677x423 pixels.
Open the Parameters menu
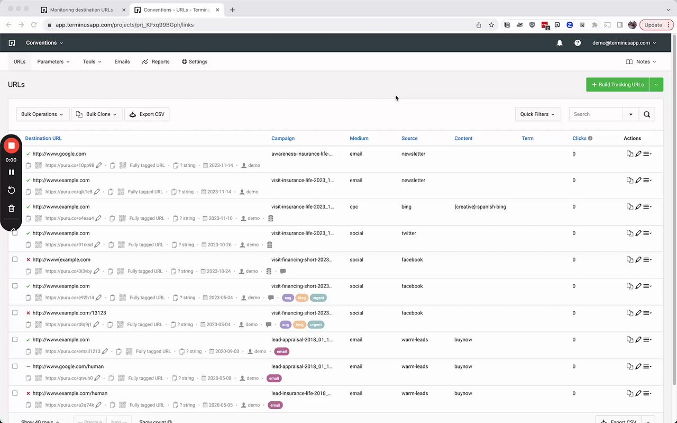click(53, 62)
